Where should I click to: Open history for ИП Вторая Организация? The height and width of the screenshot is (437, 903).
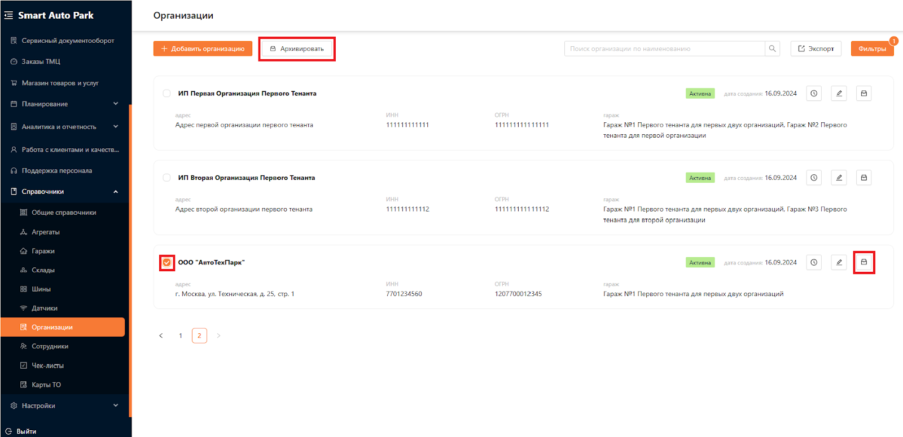pyautogui.click(x=814, y=178)
